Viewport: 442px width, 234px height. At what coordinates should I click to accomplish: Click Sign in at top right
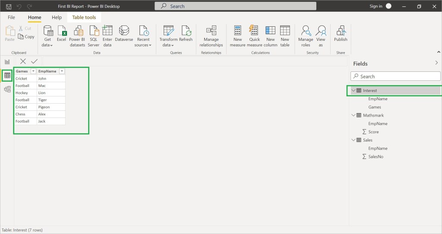point(376,6)
